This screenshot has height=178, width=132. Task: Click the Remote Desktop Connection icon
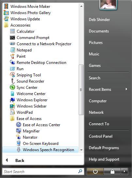point(12,62)
